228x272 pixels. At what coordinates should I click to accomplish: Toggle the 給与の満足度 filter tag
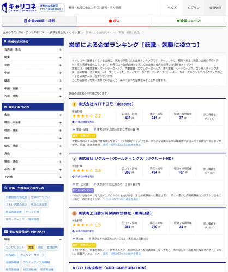pos(14,212)
